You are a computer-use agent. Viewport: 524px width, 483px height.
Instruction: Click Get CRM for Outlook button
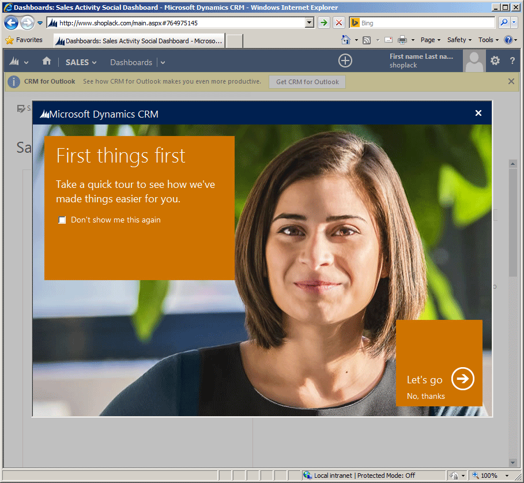coord(307,82)
